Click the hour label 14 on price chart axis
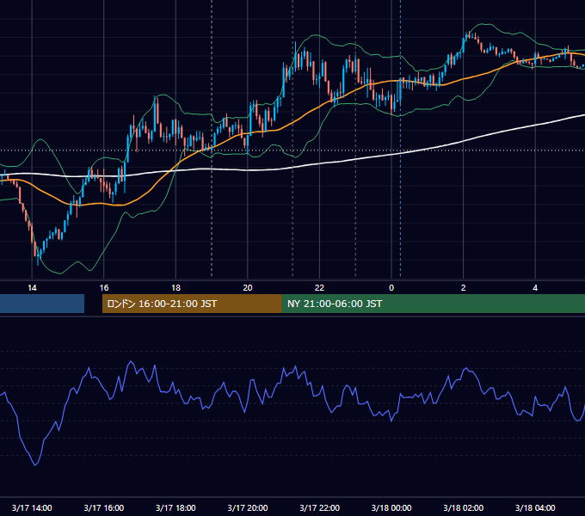This screenshot has width=585, height=516. tap(32, 288)
